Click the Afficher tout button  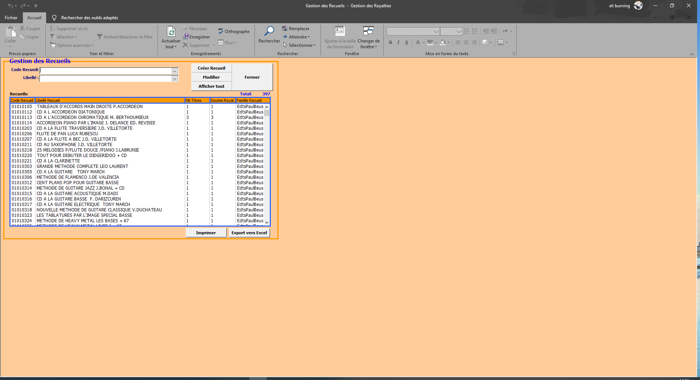pos(211,86)
